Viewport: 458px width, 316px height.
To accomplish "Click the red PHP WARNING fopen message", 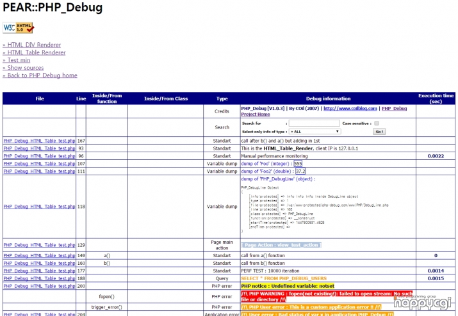I will click(327, 296).
